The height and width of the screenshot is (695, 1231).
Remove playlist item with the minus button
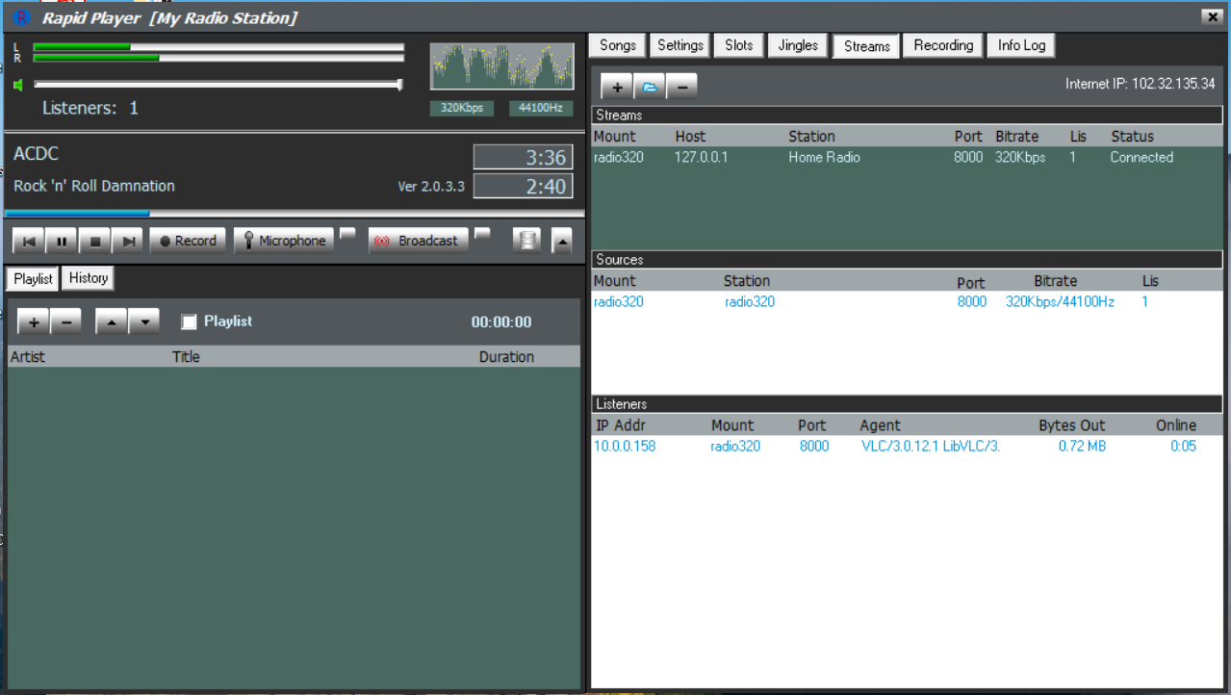tap(65, 322)
